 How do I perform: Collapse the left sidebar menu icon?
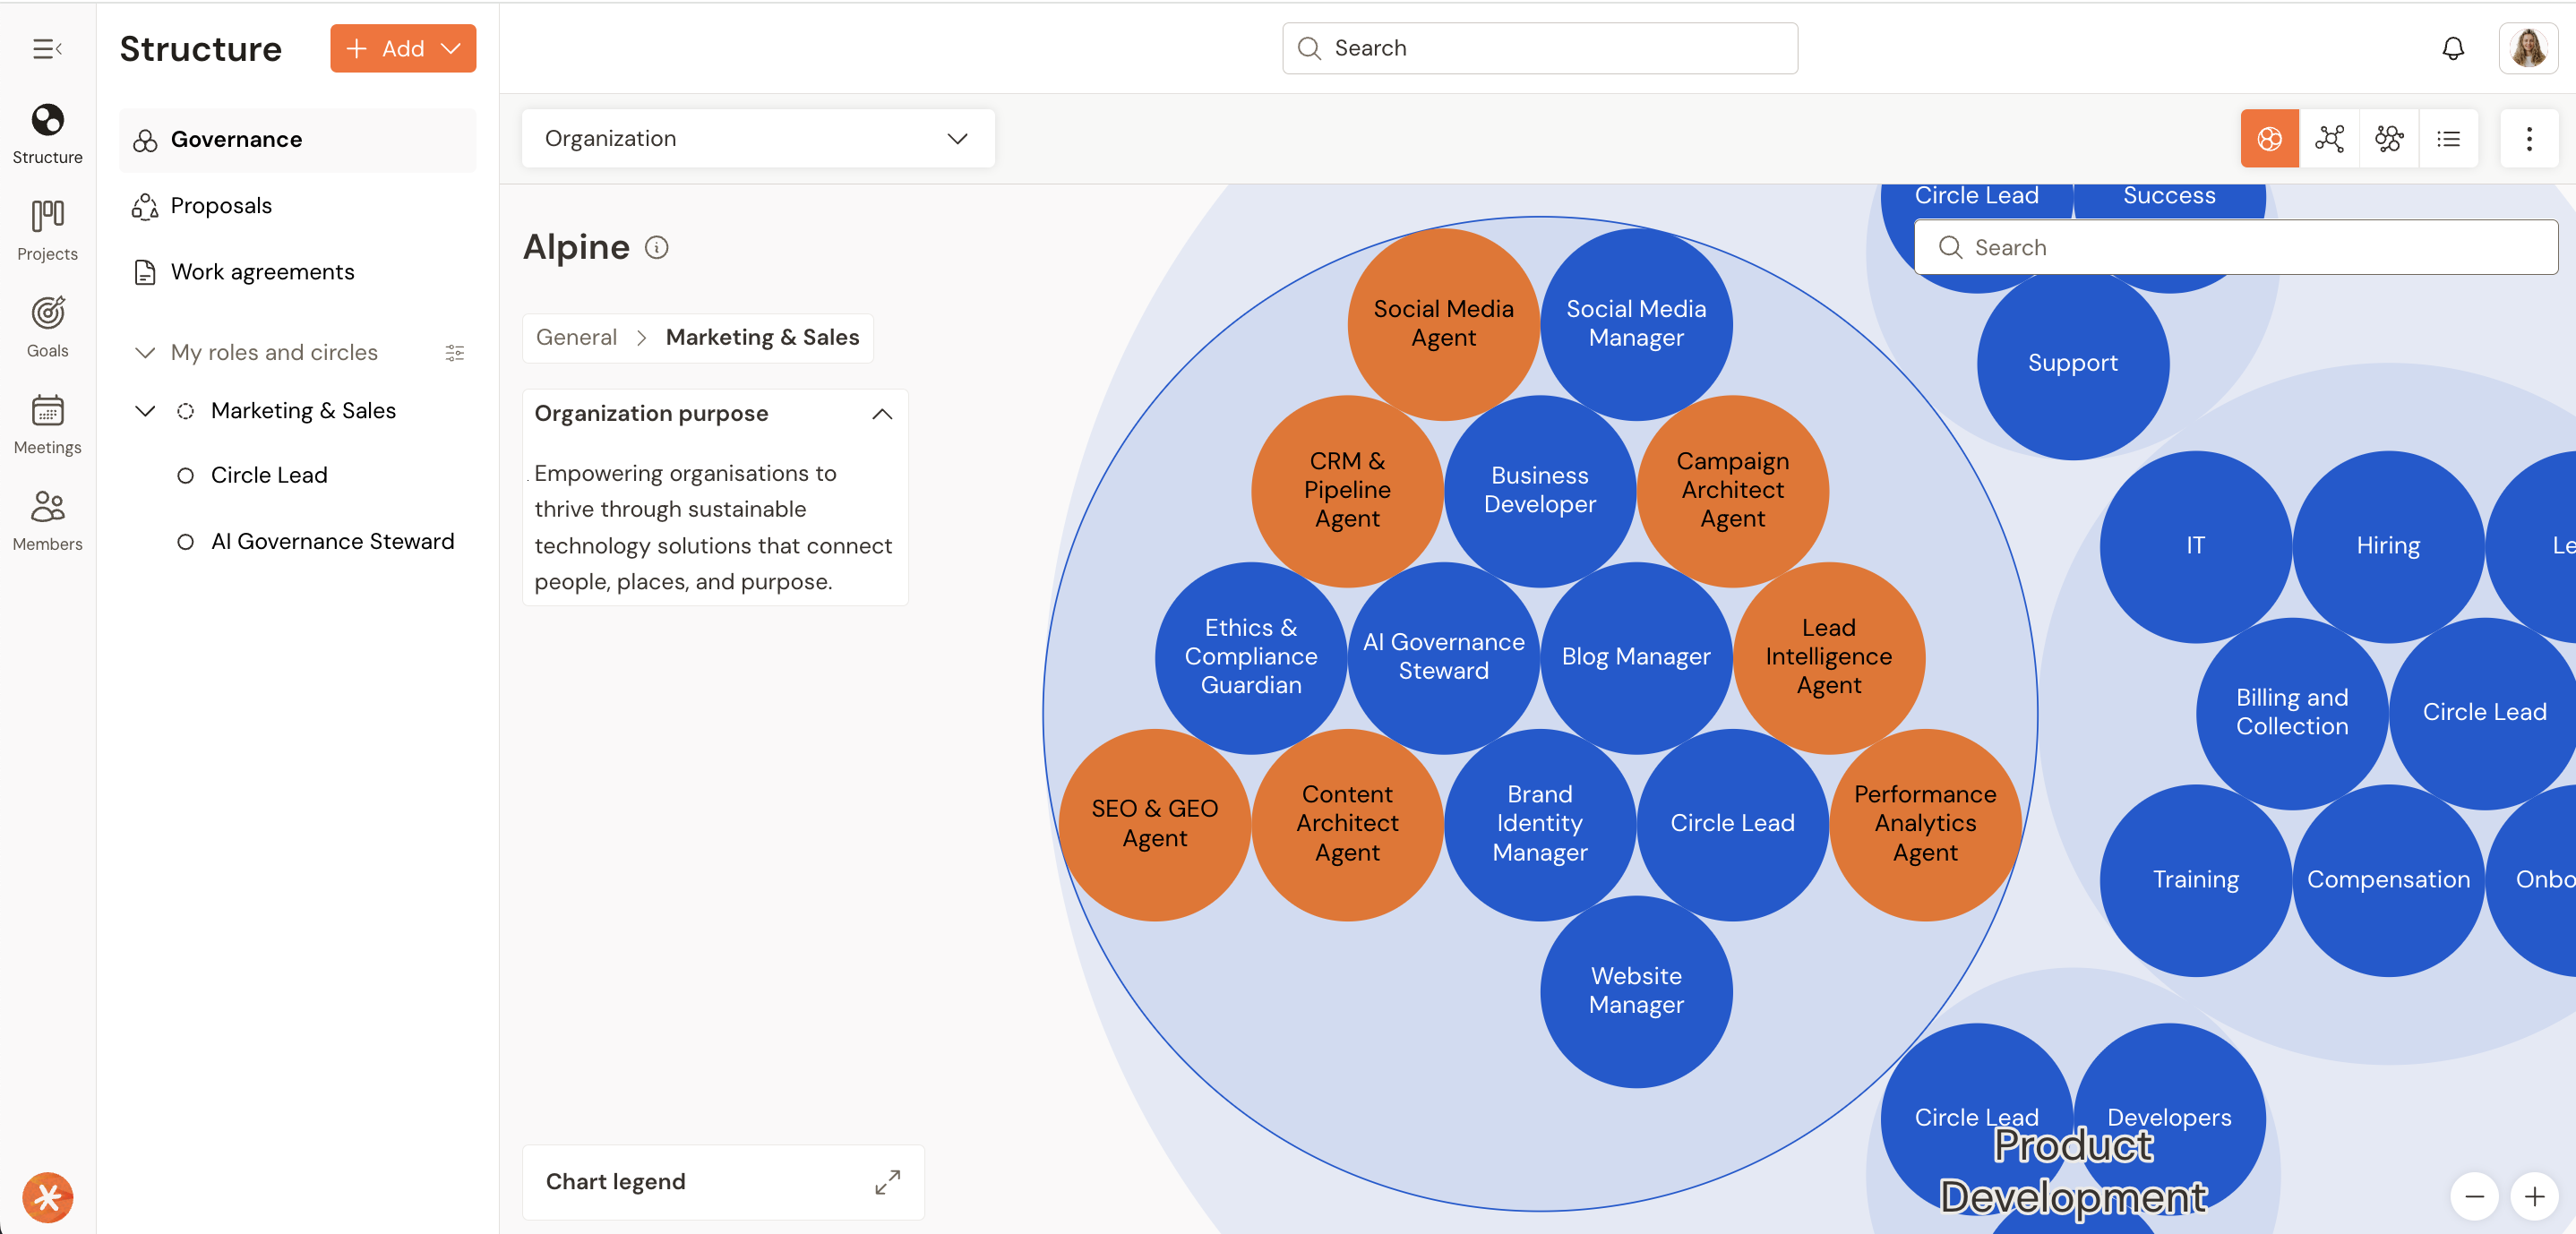pos(47,49)
